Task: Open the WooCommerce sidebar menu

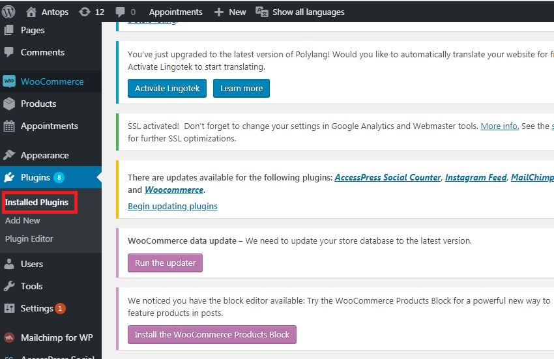Action: [52, 81]
